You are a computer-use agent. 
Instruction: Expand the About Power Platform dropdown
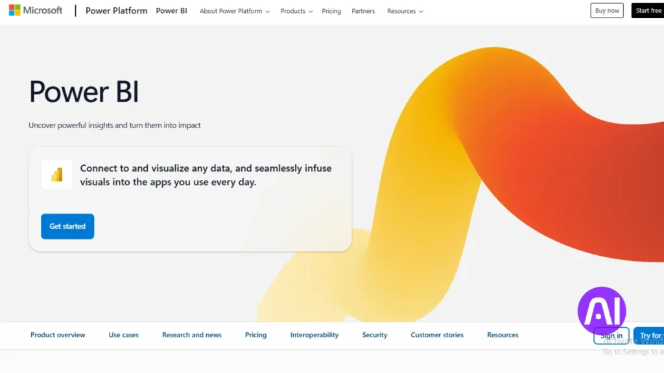coord(234,11)
